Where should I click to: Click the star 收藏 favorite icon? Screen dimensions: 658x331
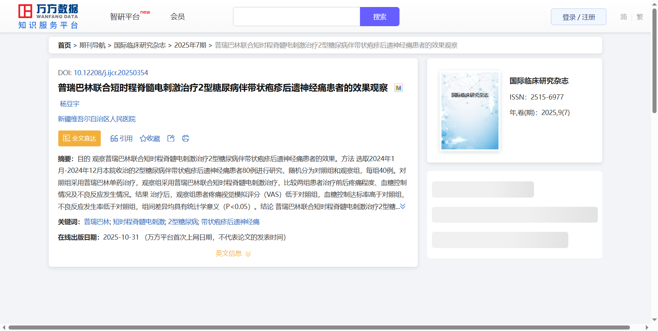pos(143,139)
